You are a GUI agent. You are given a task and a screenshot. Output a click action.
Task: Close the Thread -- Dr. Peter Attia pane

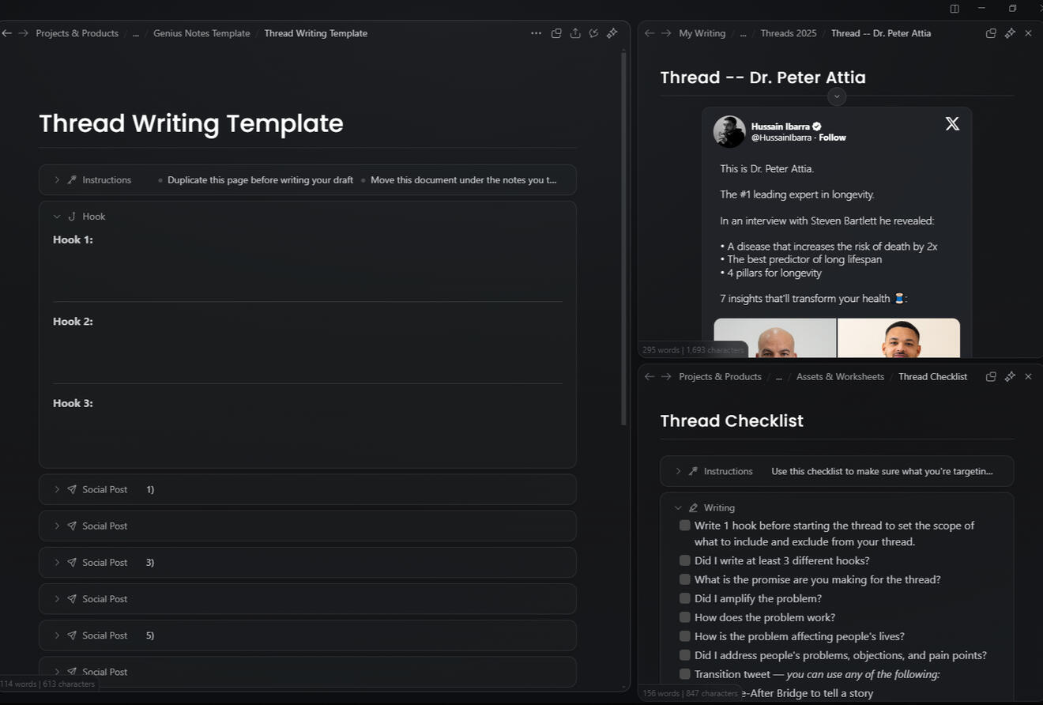pos(1028,33)
